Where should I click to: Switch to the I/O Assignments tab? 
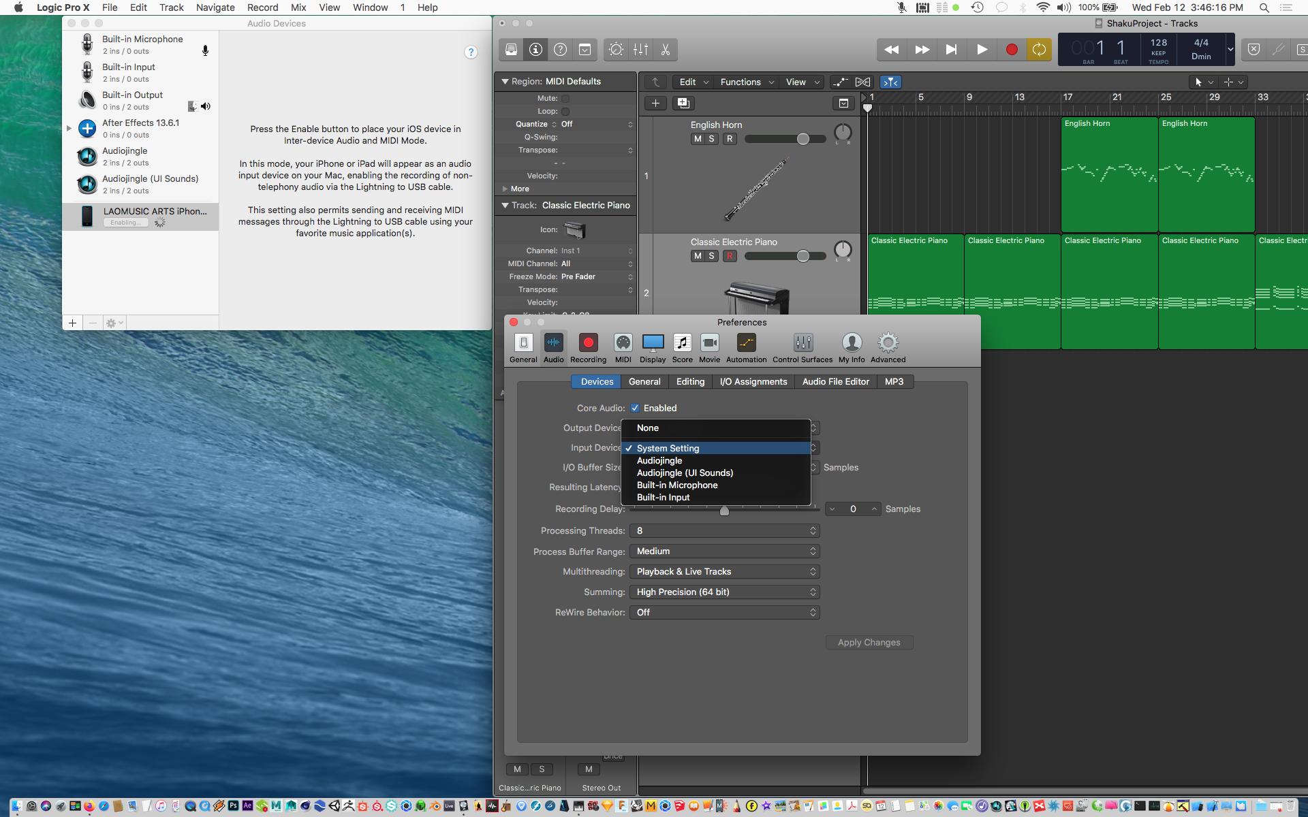pyautogui.click(x=753, y=381)
